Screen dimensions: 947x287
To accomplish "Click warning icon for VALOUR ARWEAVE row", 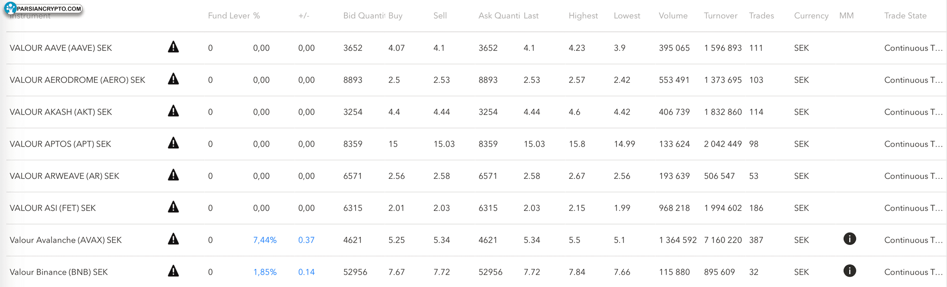I will (173, 175).
